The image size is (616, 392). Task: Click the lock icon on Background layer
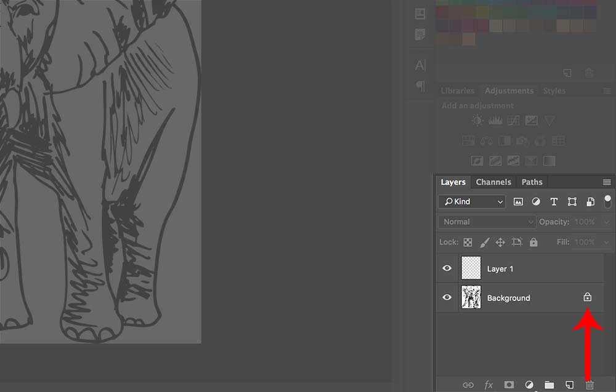(587, 298)
